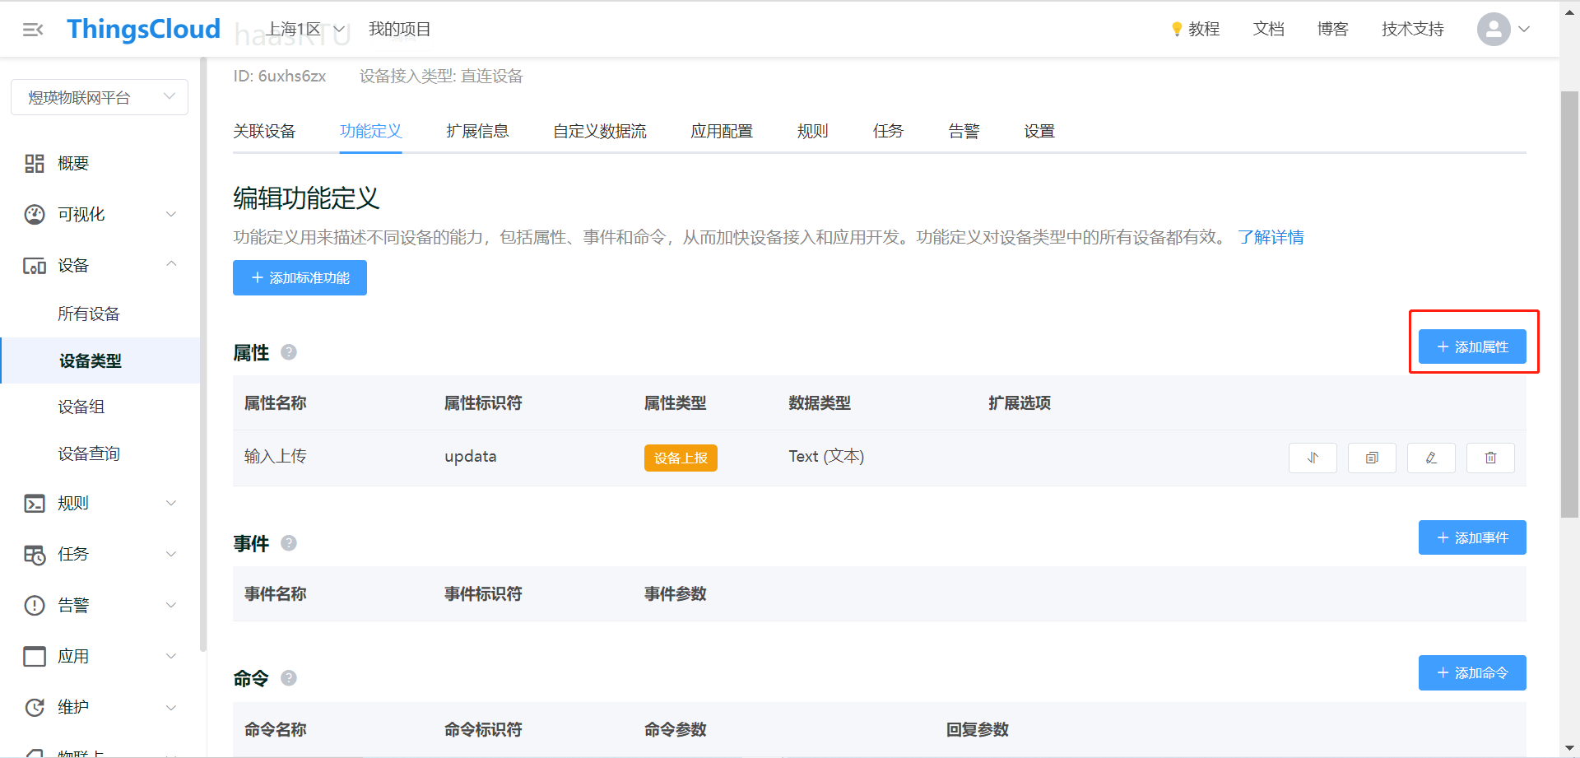Open the 规则 tab in device type
The height and width of the screenshot is (758, 1580).
point(812,131)
